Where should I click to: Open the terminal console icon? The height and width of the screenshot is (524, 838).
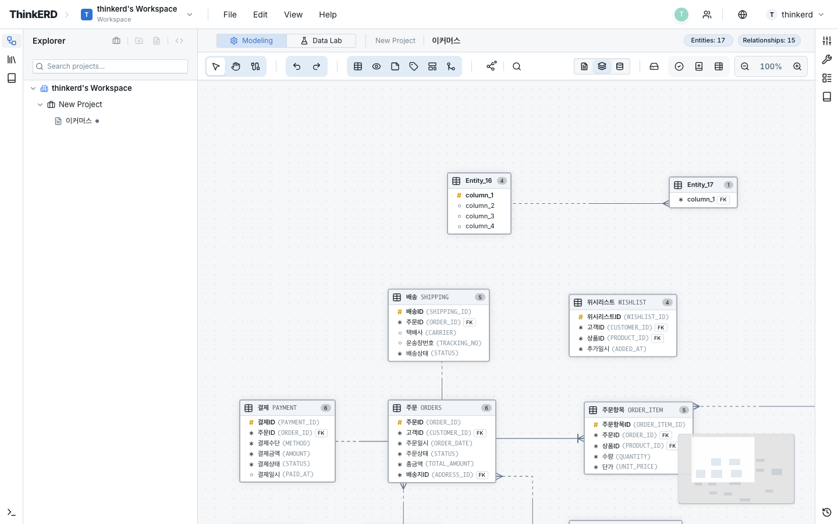(12, 512)
